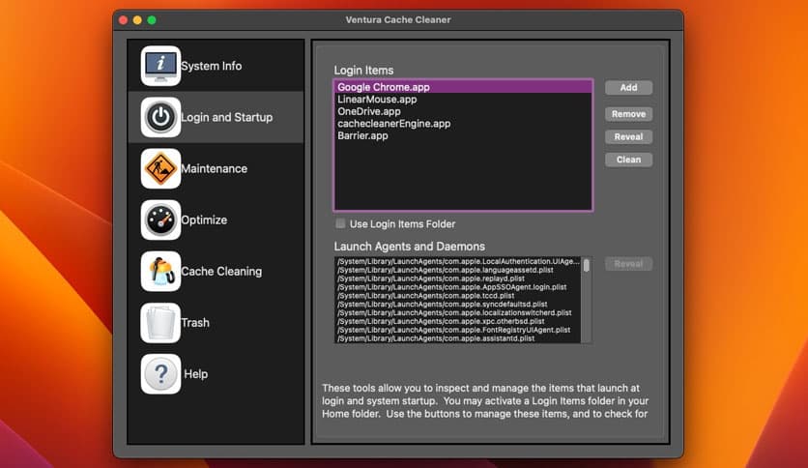Select the Login and Startup power icon
808x468 pixels.
coord(160,117)
